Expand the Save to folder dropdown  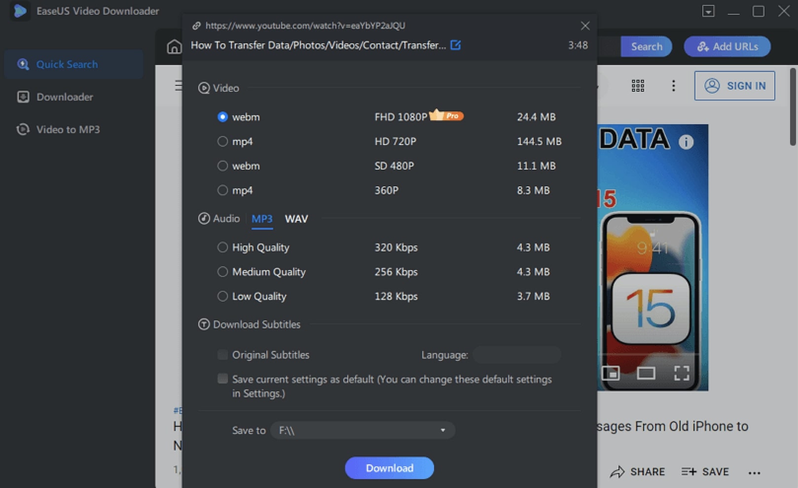(442, 430)
